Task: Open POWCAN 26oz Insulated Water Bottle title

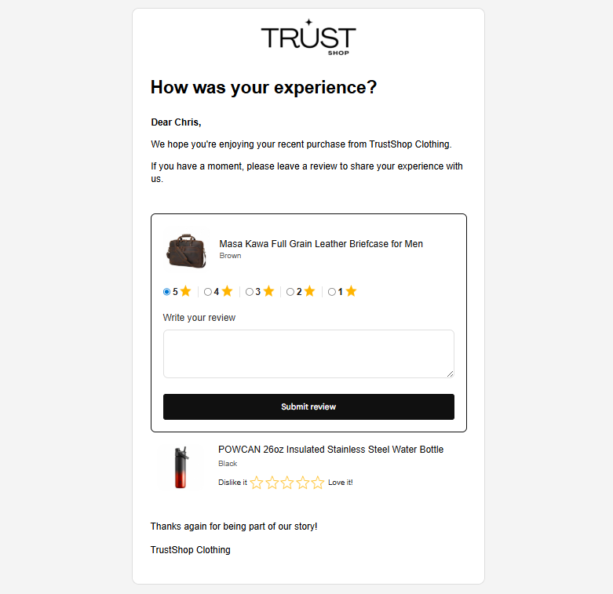Action: [330, 450]
